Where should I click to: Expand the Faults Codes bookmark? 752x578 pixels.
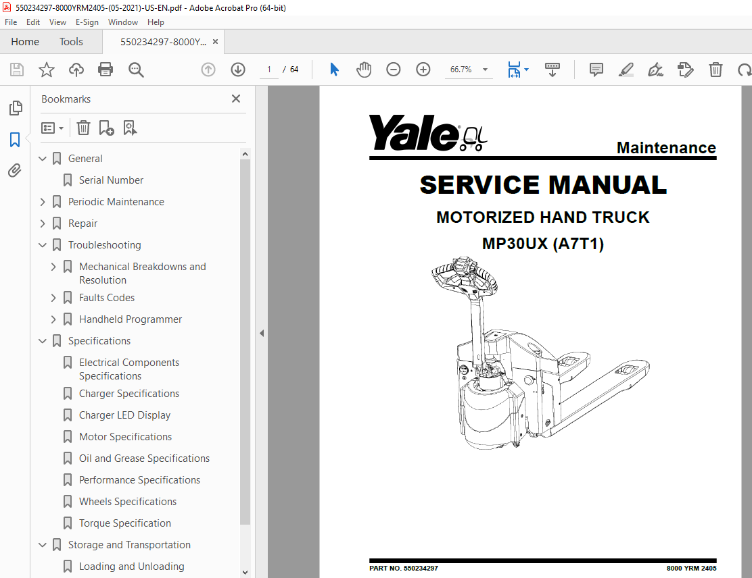click(x=53, y=298)
